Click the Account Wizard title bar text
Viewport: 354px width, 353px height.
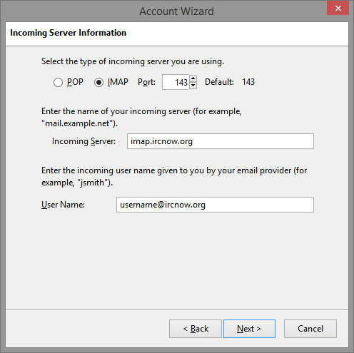(176, 11)
